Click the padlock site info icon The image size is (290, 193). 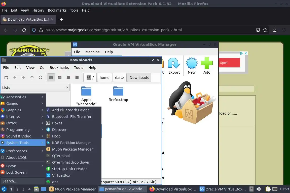[41, 30]
